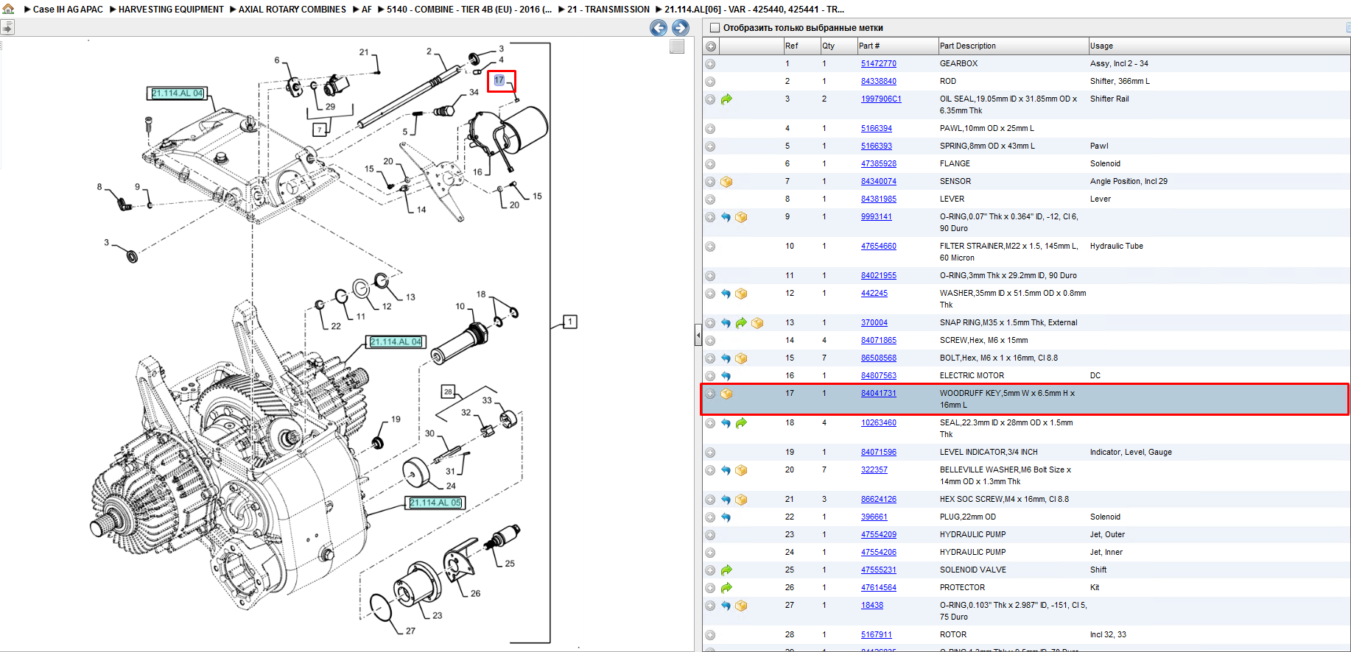The height and width of the screenshot is (652, 1351).
Task: Click the box icon for SNAP RING row
Action: [757, 323]
